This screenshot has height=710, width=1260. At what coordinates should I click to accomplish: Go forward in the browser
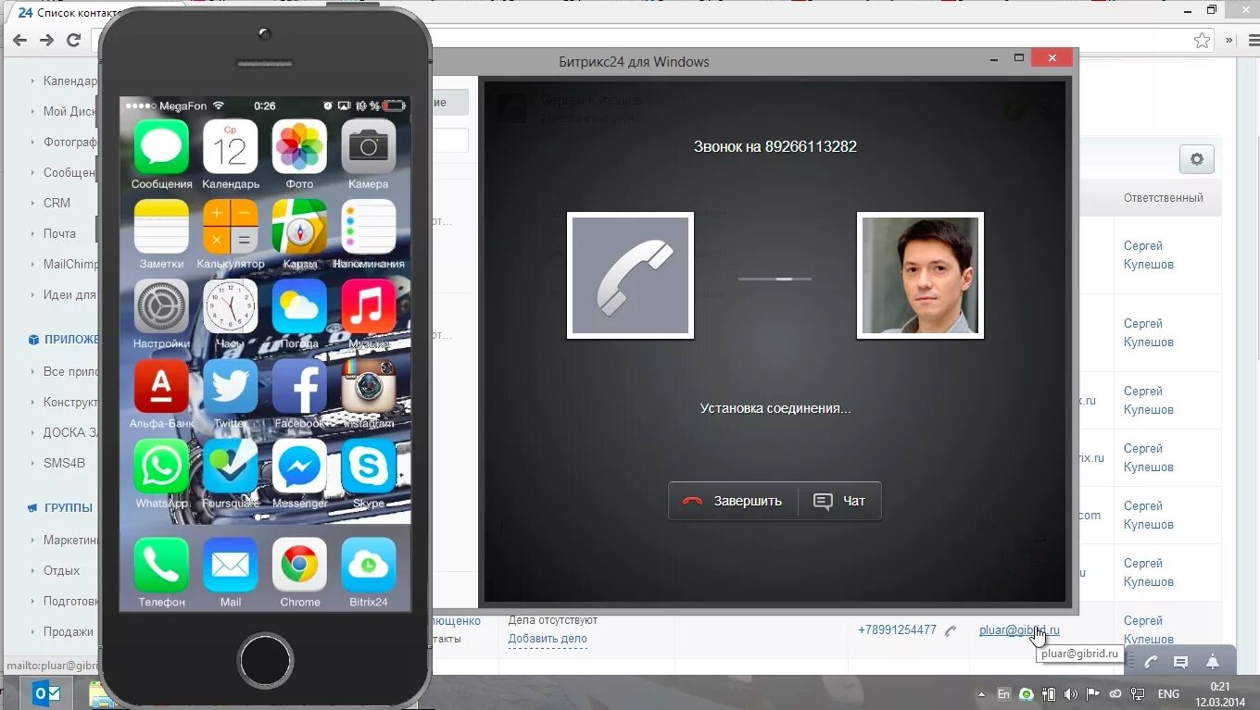pos(46,40)
